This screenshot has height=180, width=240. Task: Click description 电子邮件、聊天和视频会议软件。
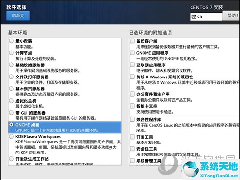pyautogui.click(x=165, y=71)
